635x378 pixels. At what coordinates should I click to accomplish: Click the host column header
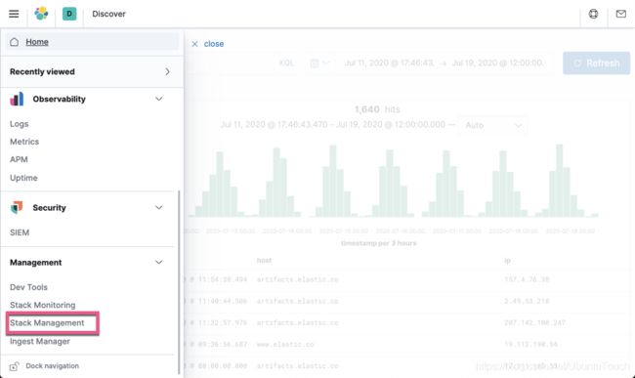264,260
